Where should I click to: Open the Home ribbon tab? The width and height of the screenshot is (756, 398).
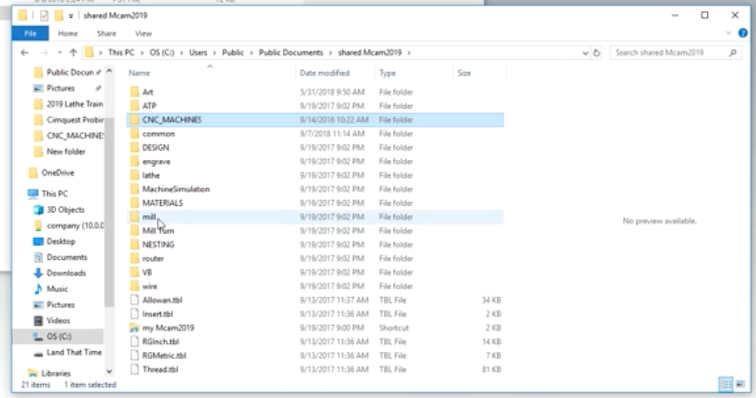tap(68, 33)
